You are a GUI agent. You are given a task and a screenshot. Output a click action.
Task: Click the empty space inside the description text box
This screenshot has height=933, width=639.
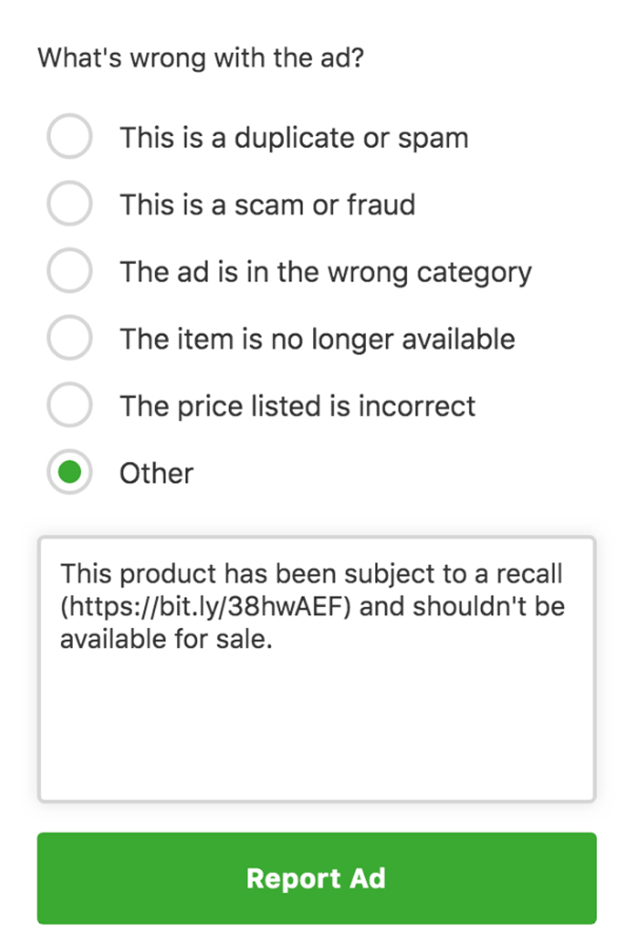[x=316, y=731]
